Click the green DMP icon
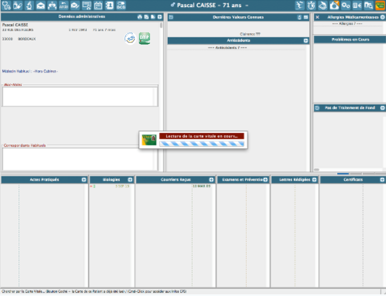386x296 pixels. tap(144, 39)
